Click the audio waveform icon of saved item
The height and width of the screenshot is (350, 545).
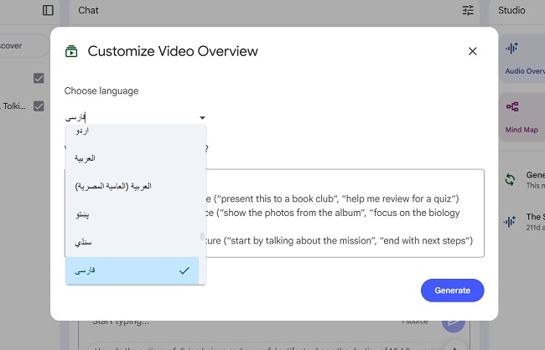click(509, 221)
